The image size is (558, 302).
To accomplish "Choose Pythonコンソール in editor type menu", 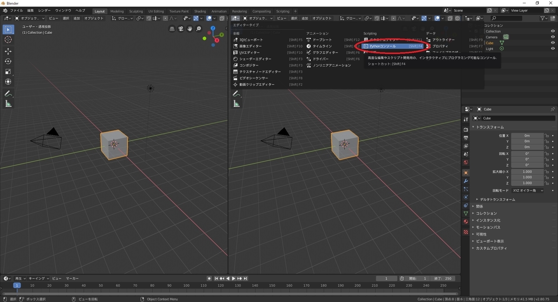I will pyautogui.click(x=393, y=46).
